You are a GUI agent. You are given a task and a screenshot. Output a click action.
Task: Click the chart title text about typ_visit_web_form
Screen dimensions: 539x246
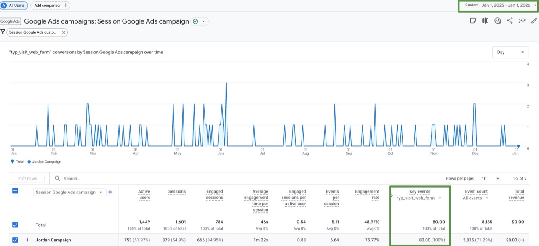coord(86,52)
